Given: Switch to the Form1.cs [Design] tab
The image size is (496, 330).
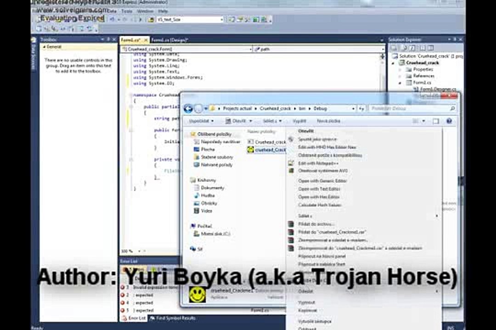Looking at the screenshot, I should pos(169,40).
